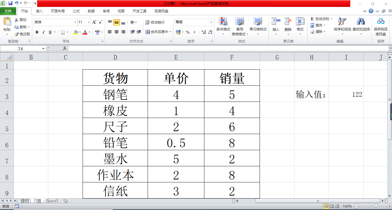Decrease decimal places icon
Image resolution: width=392 pixels, height=210 pixels.
(x=211, y=32)
